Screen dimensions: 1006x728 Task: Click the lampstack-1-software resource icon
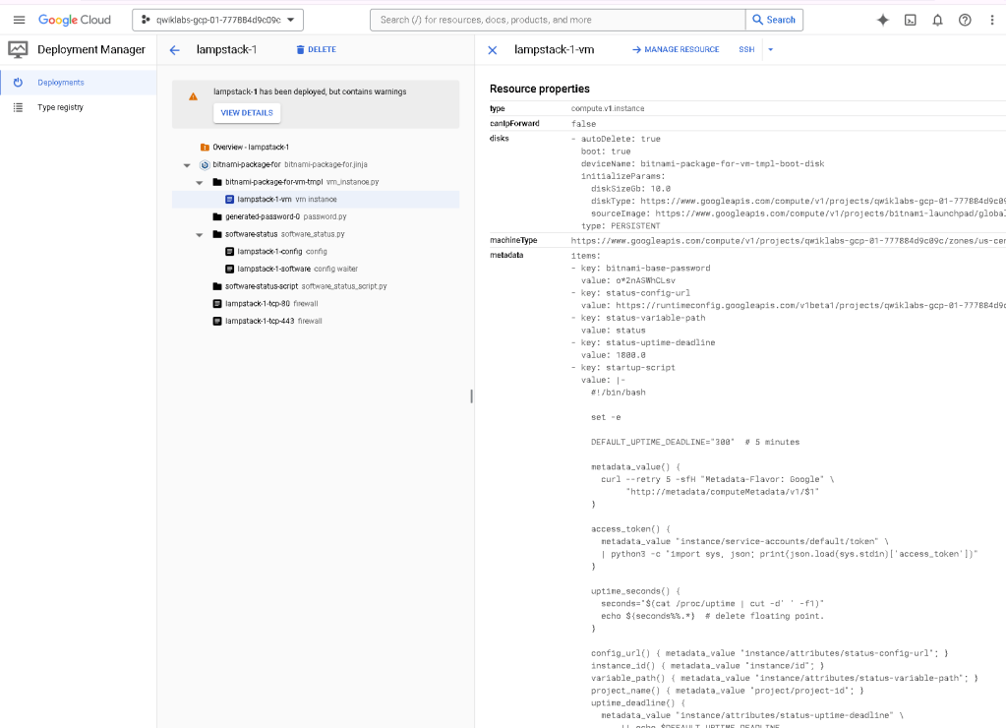[x=230, y=269]
